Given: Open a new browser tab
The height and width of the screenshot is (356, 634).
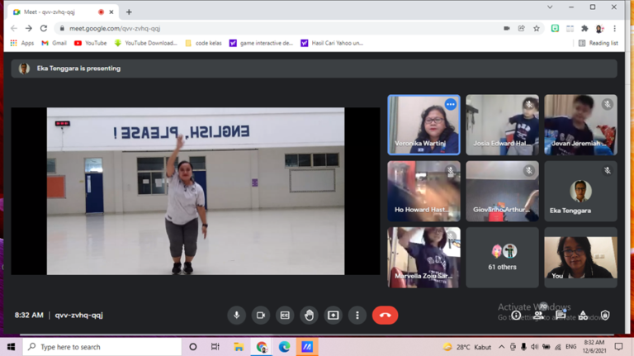Looking at the screenshot, I should pyautogui.click(x=129, y=12).
